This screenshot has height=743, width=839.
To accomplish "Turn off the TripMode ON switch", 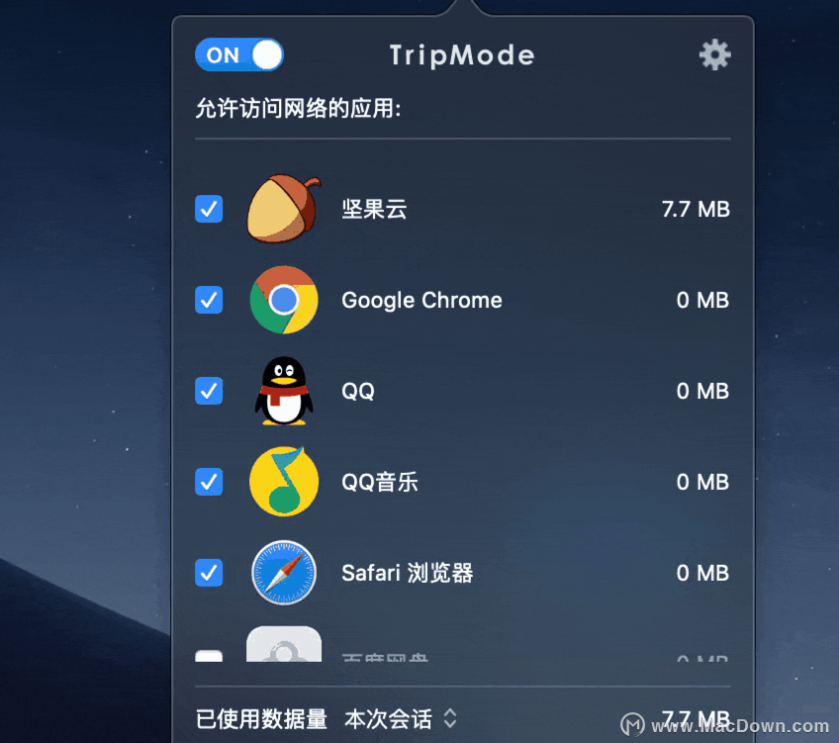I will tap(239, 54).
